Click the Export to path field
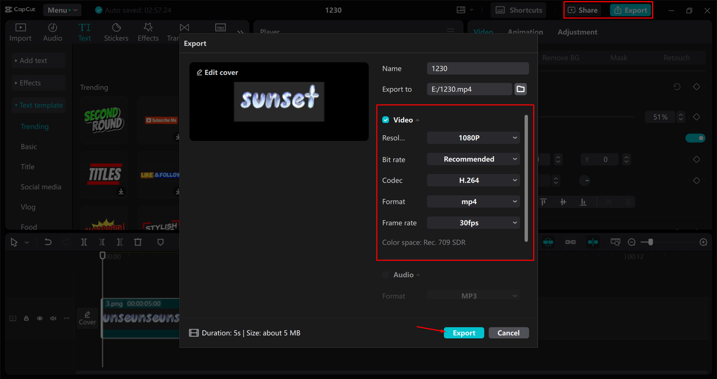 pyautogui.click(x=469, y=89)
